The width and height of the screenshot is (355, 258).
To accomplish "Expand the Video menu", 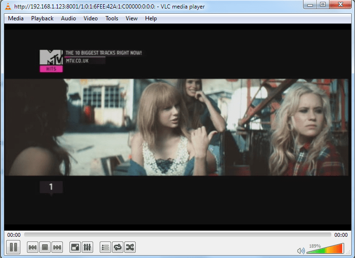I will pos(90,18).
